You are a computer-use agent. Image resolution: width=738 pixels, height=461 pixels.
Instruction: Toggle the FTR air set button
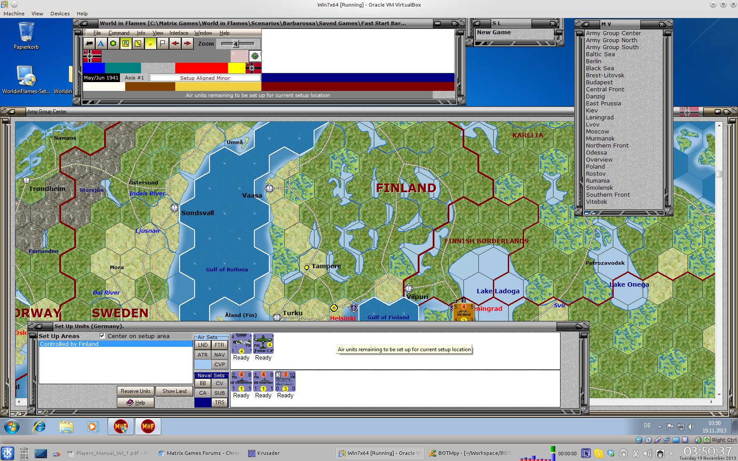pos(220,345)
